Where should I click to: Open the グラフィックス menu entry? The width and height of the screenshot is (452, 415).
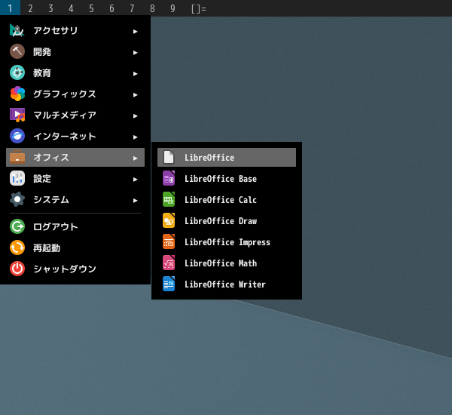pyautogui.click(x=75, y=94)
